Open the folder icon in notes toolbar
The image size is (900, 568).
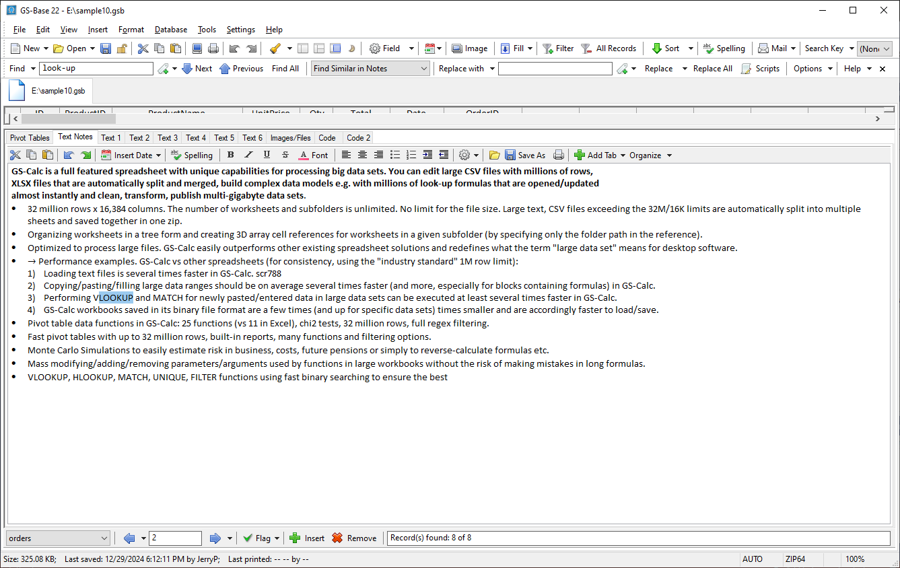(494, 155)
